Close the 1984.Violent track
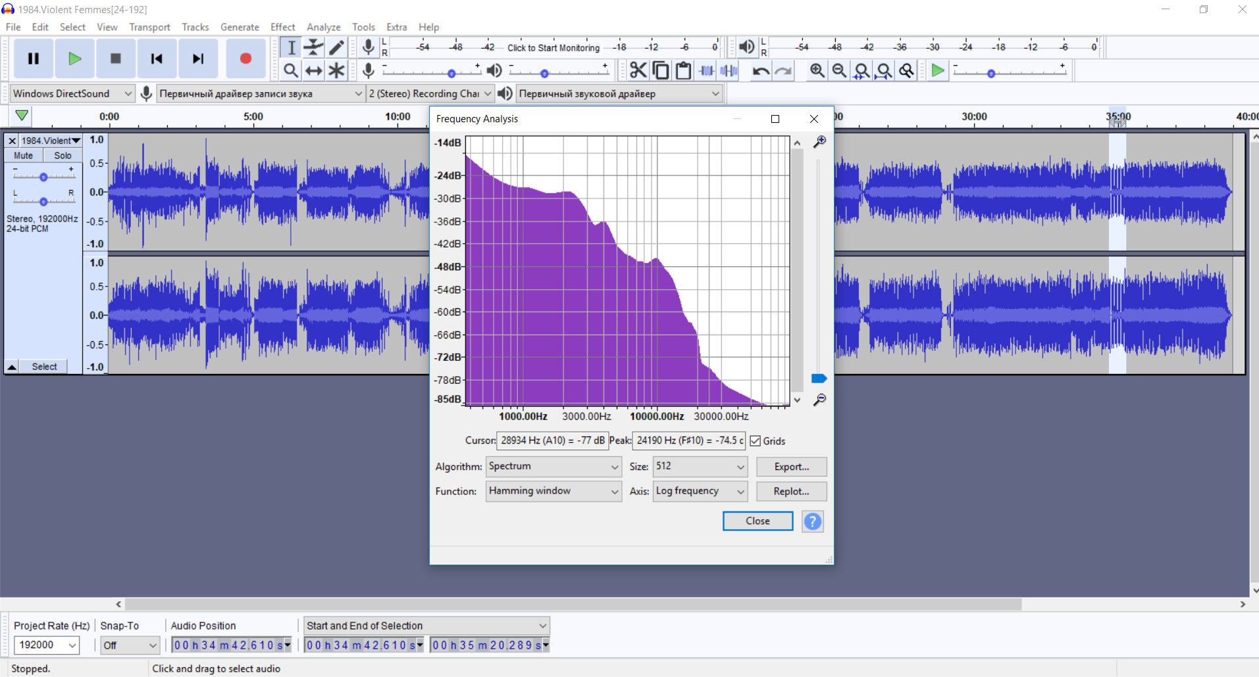Screen dimensions: 1259x677 pyautogui.click(x=12, y=141)
